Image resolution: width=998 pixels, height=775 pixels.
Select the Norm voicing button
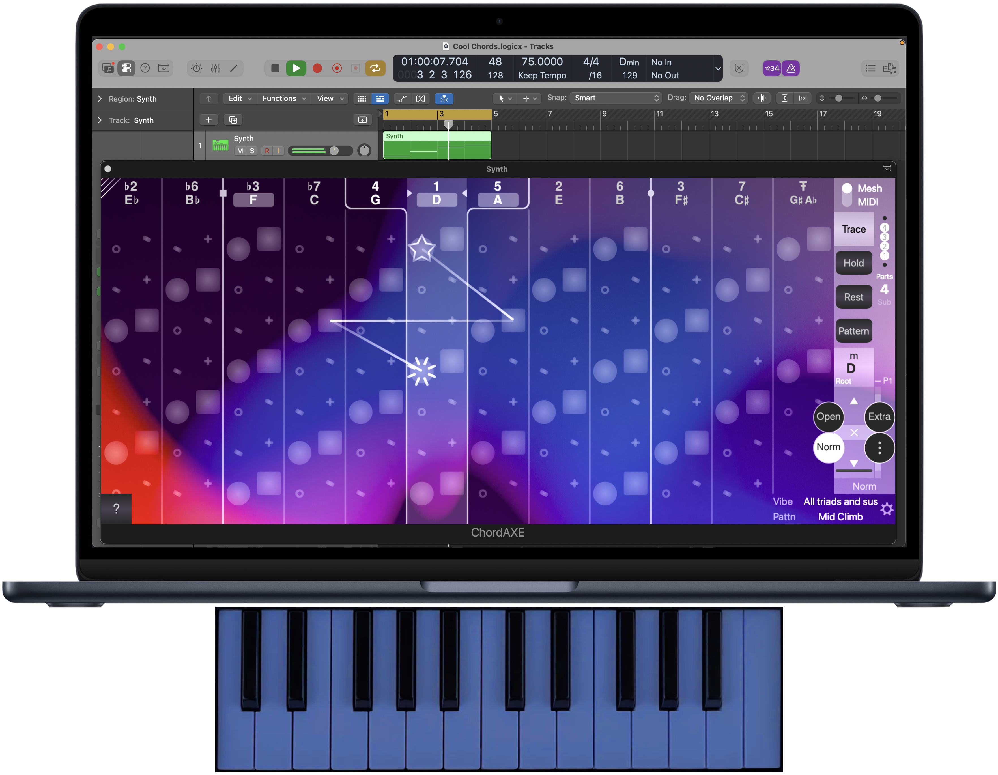pyautogui.click(x=828, y=447)
